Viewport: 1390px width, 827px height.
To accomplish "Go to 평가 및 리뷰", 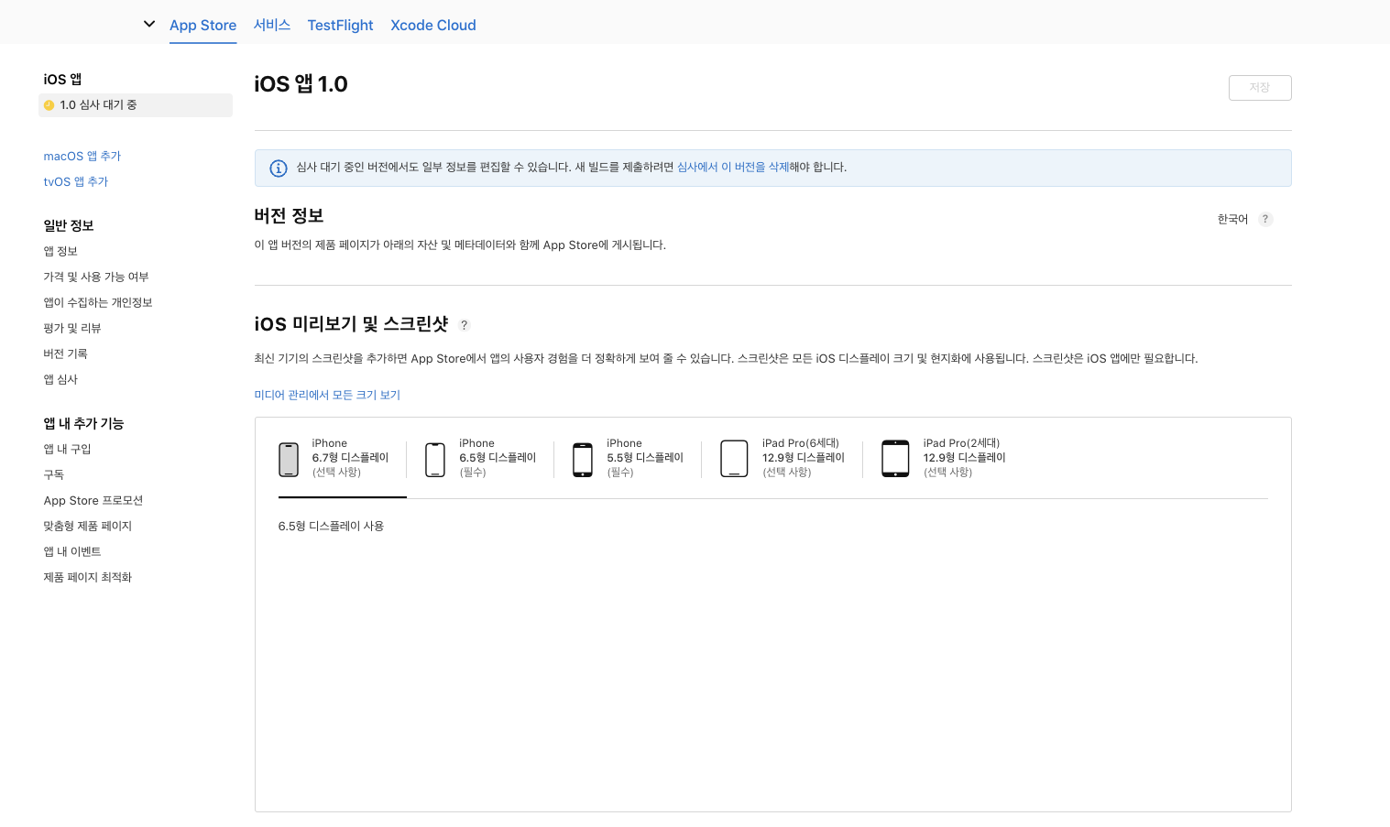I will click(x=72, y=329).
